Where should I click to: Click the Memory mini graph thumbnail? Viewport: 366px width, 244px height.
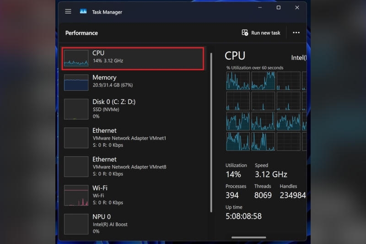76,82
